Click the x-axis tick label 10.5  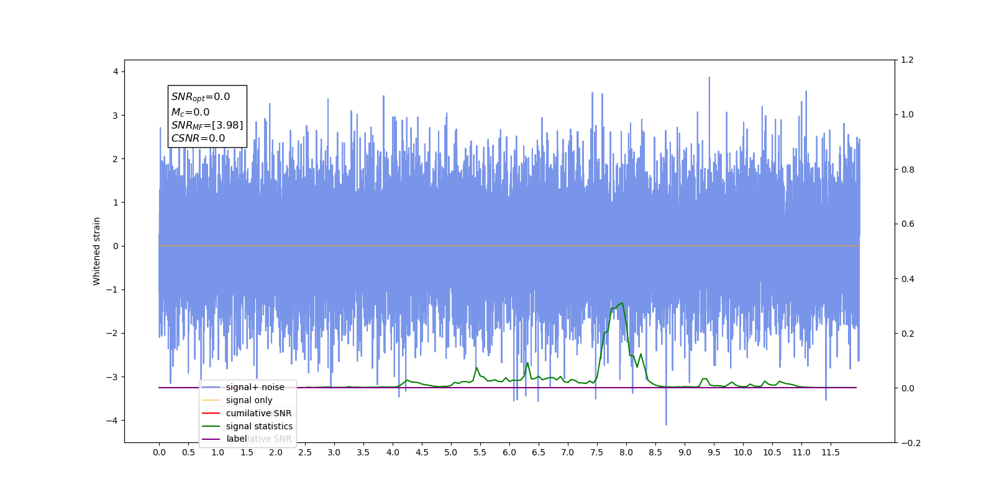coord(772,452)
